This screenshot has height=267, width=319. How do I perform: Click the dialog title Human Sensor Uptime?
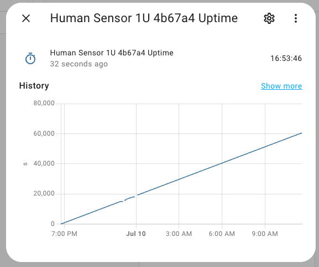point(144,18)
